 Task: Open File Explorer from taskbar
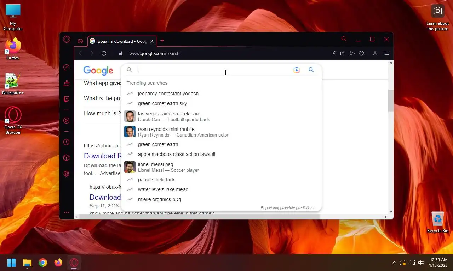point(27,263)
